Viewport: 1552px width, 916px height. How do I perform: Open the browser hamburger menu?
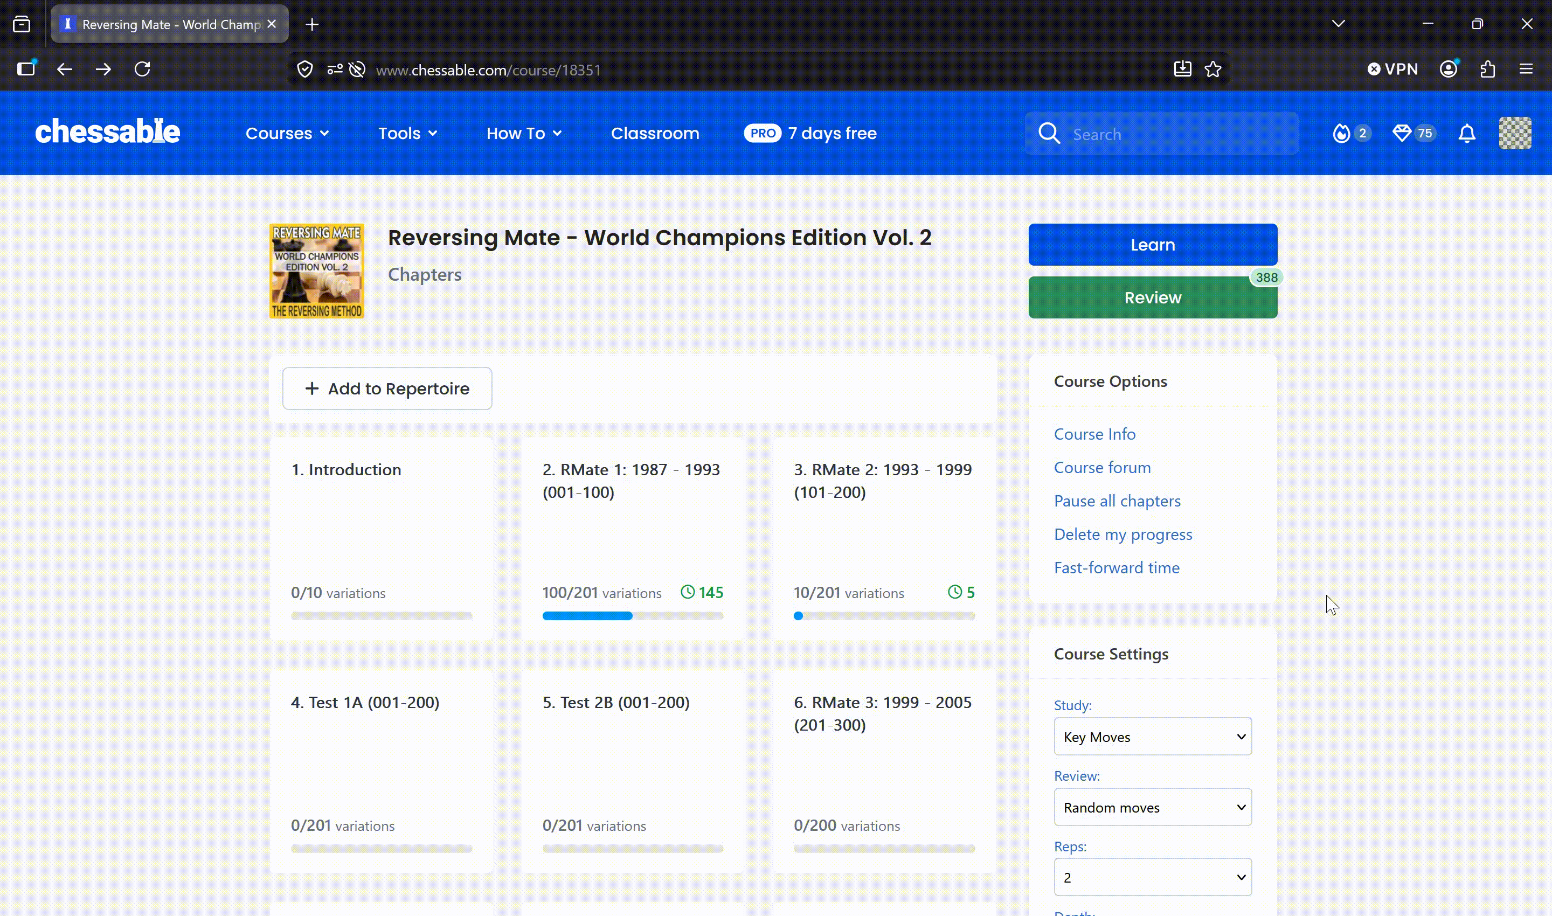tap(1526, 69)
